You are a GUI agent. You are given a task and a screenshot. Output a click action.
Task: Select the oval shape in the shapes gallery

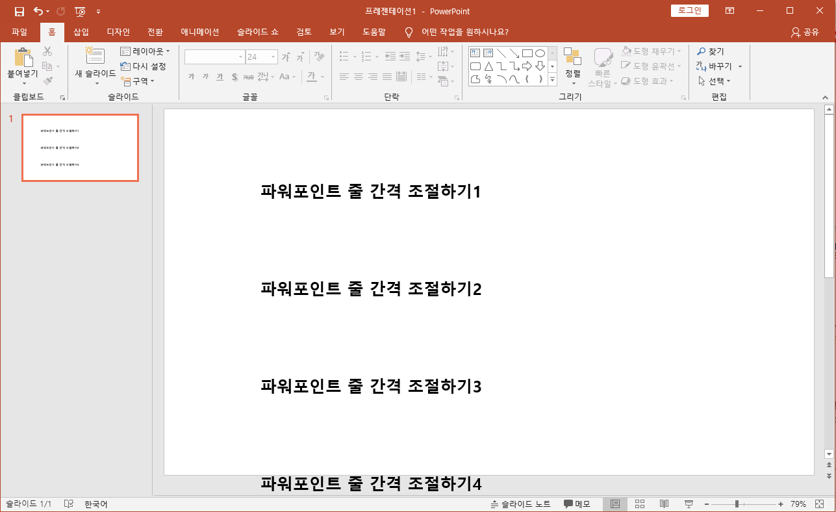click(540, 53)
